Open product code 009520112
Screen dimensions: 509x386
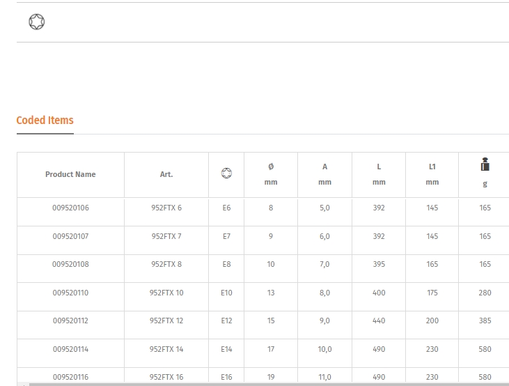[71, 321]
